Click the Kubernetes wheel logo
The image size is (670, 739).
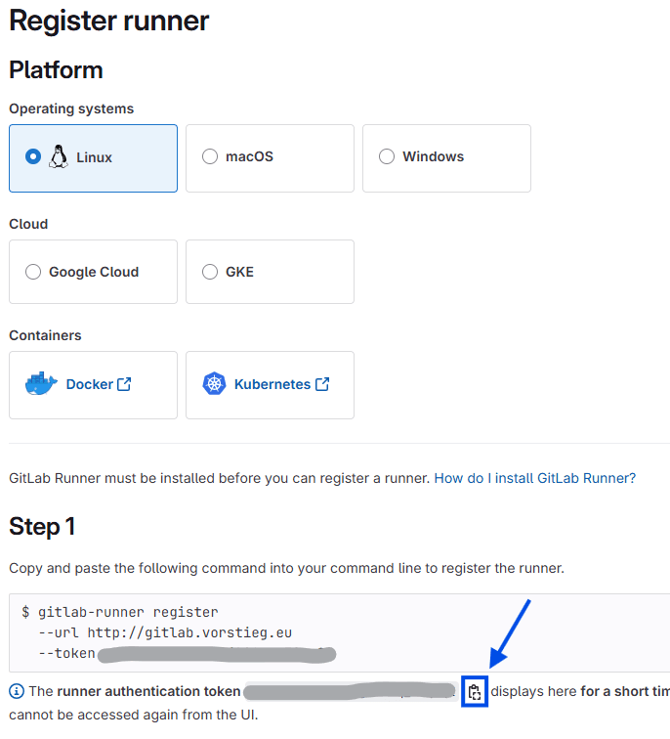(x=214, y=383)
